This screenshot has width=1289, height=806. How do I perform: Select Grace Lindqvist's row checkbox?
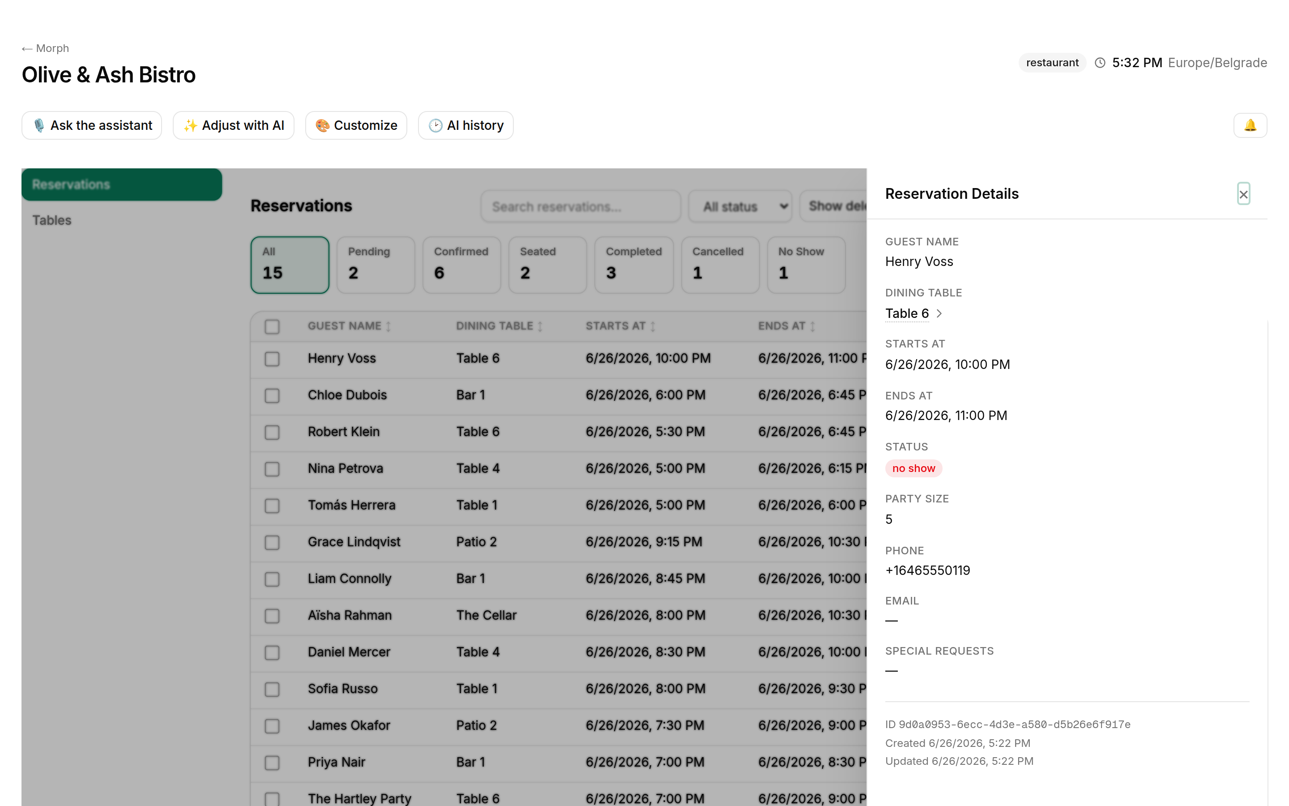click(272, 542)
